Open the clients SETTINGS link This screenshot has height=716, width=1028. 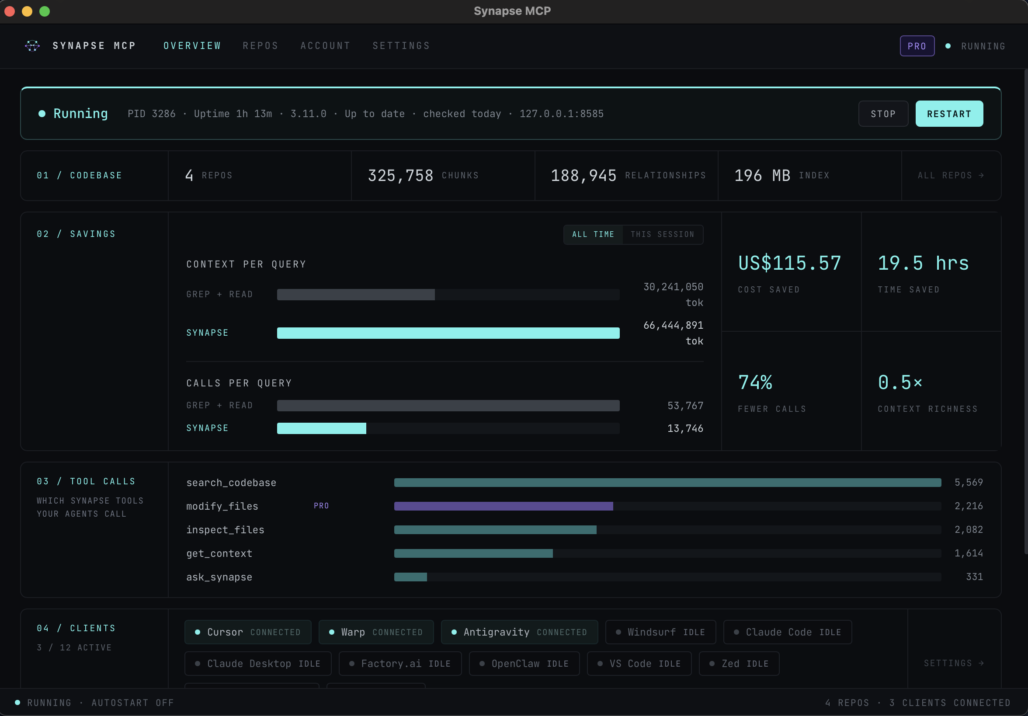954,663
